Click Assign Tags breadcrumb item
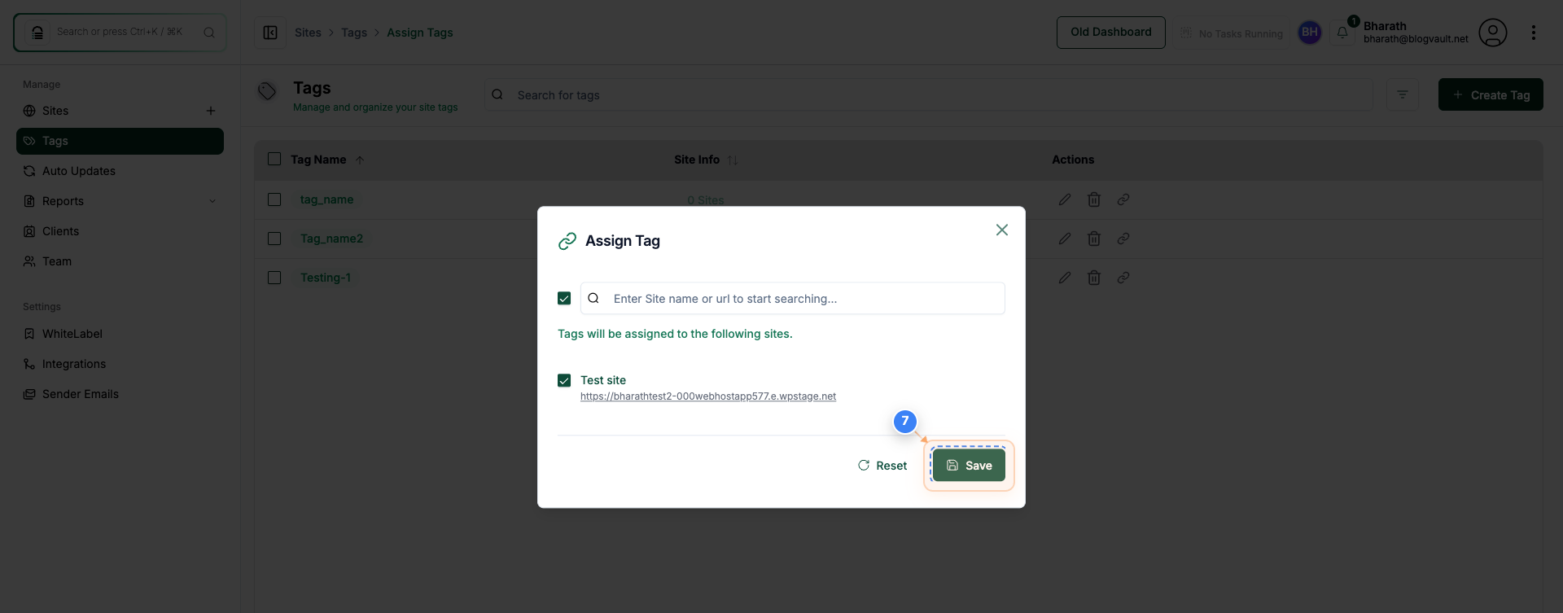Screen dimensions: 1563x613 420,33
